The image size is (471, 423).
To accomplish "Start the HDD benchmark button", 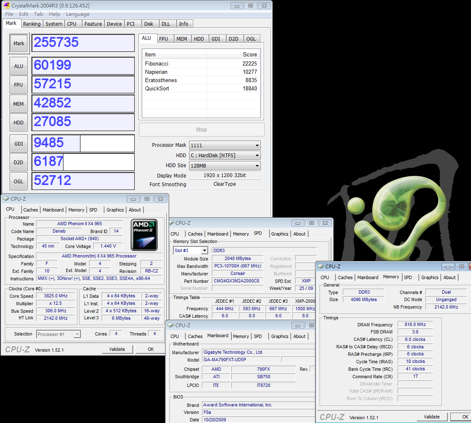I will point(19,123).
